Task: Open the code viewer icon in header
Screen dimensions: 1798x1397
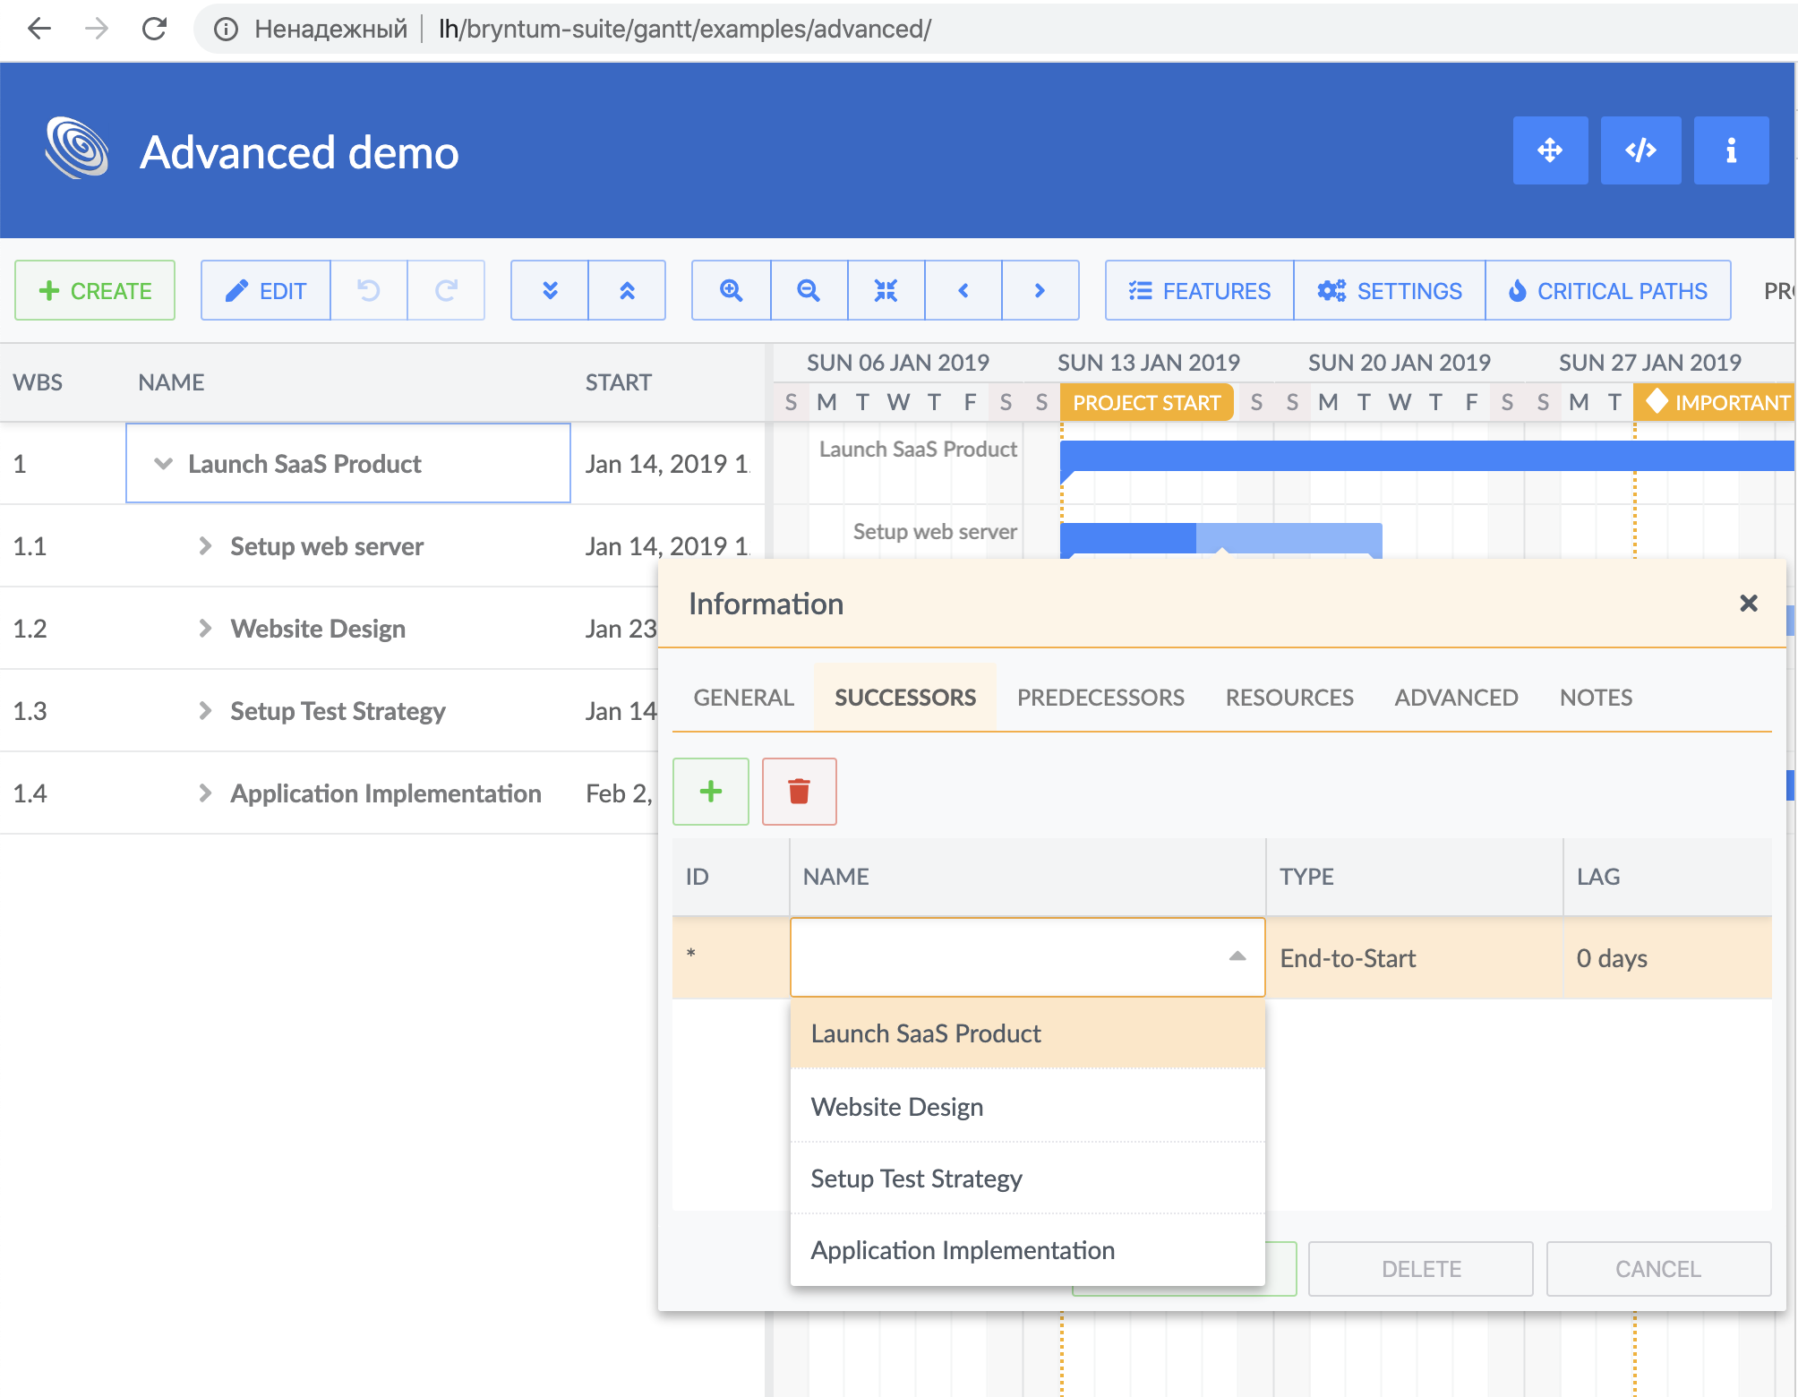Action: 1640,150
